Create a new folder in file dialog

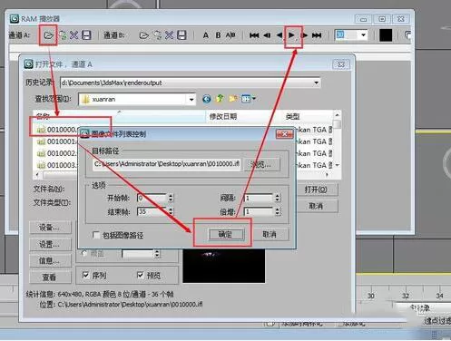point(233,99)
